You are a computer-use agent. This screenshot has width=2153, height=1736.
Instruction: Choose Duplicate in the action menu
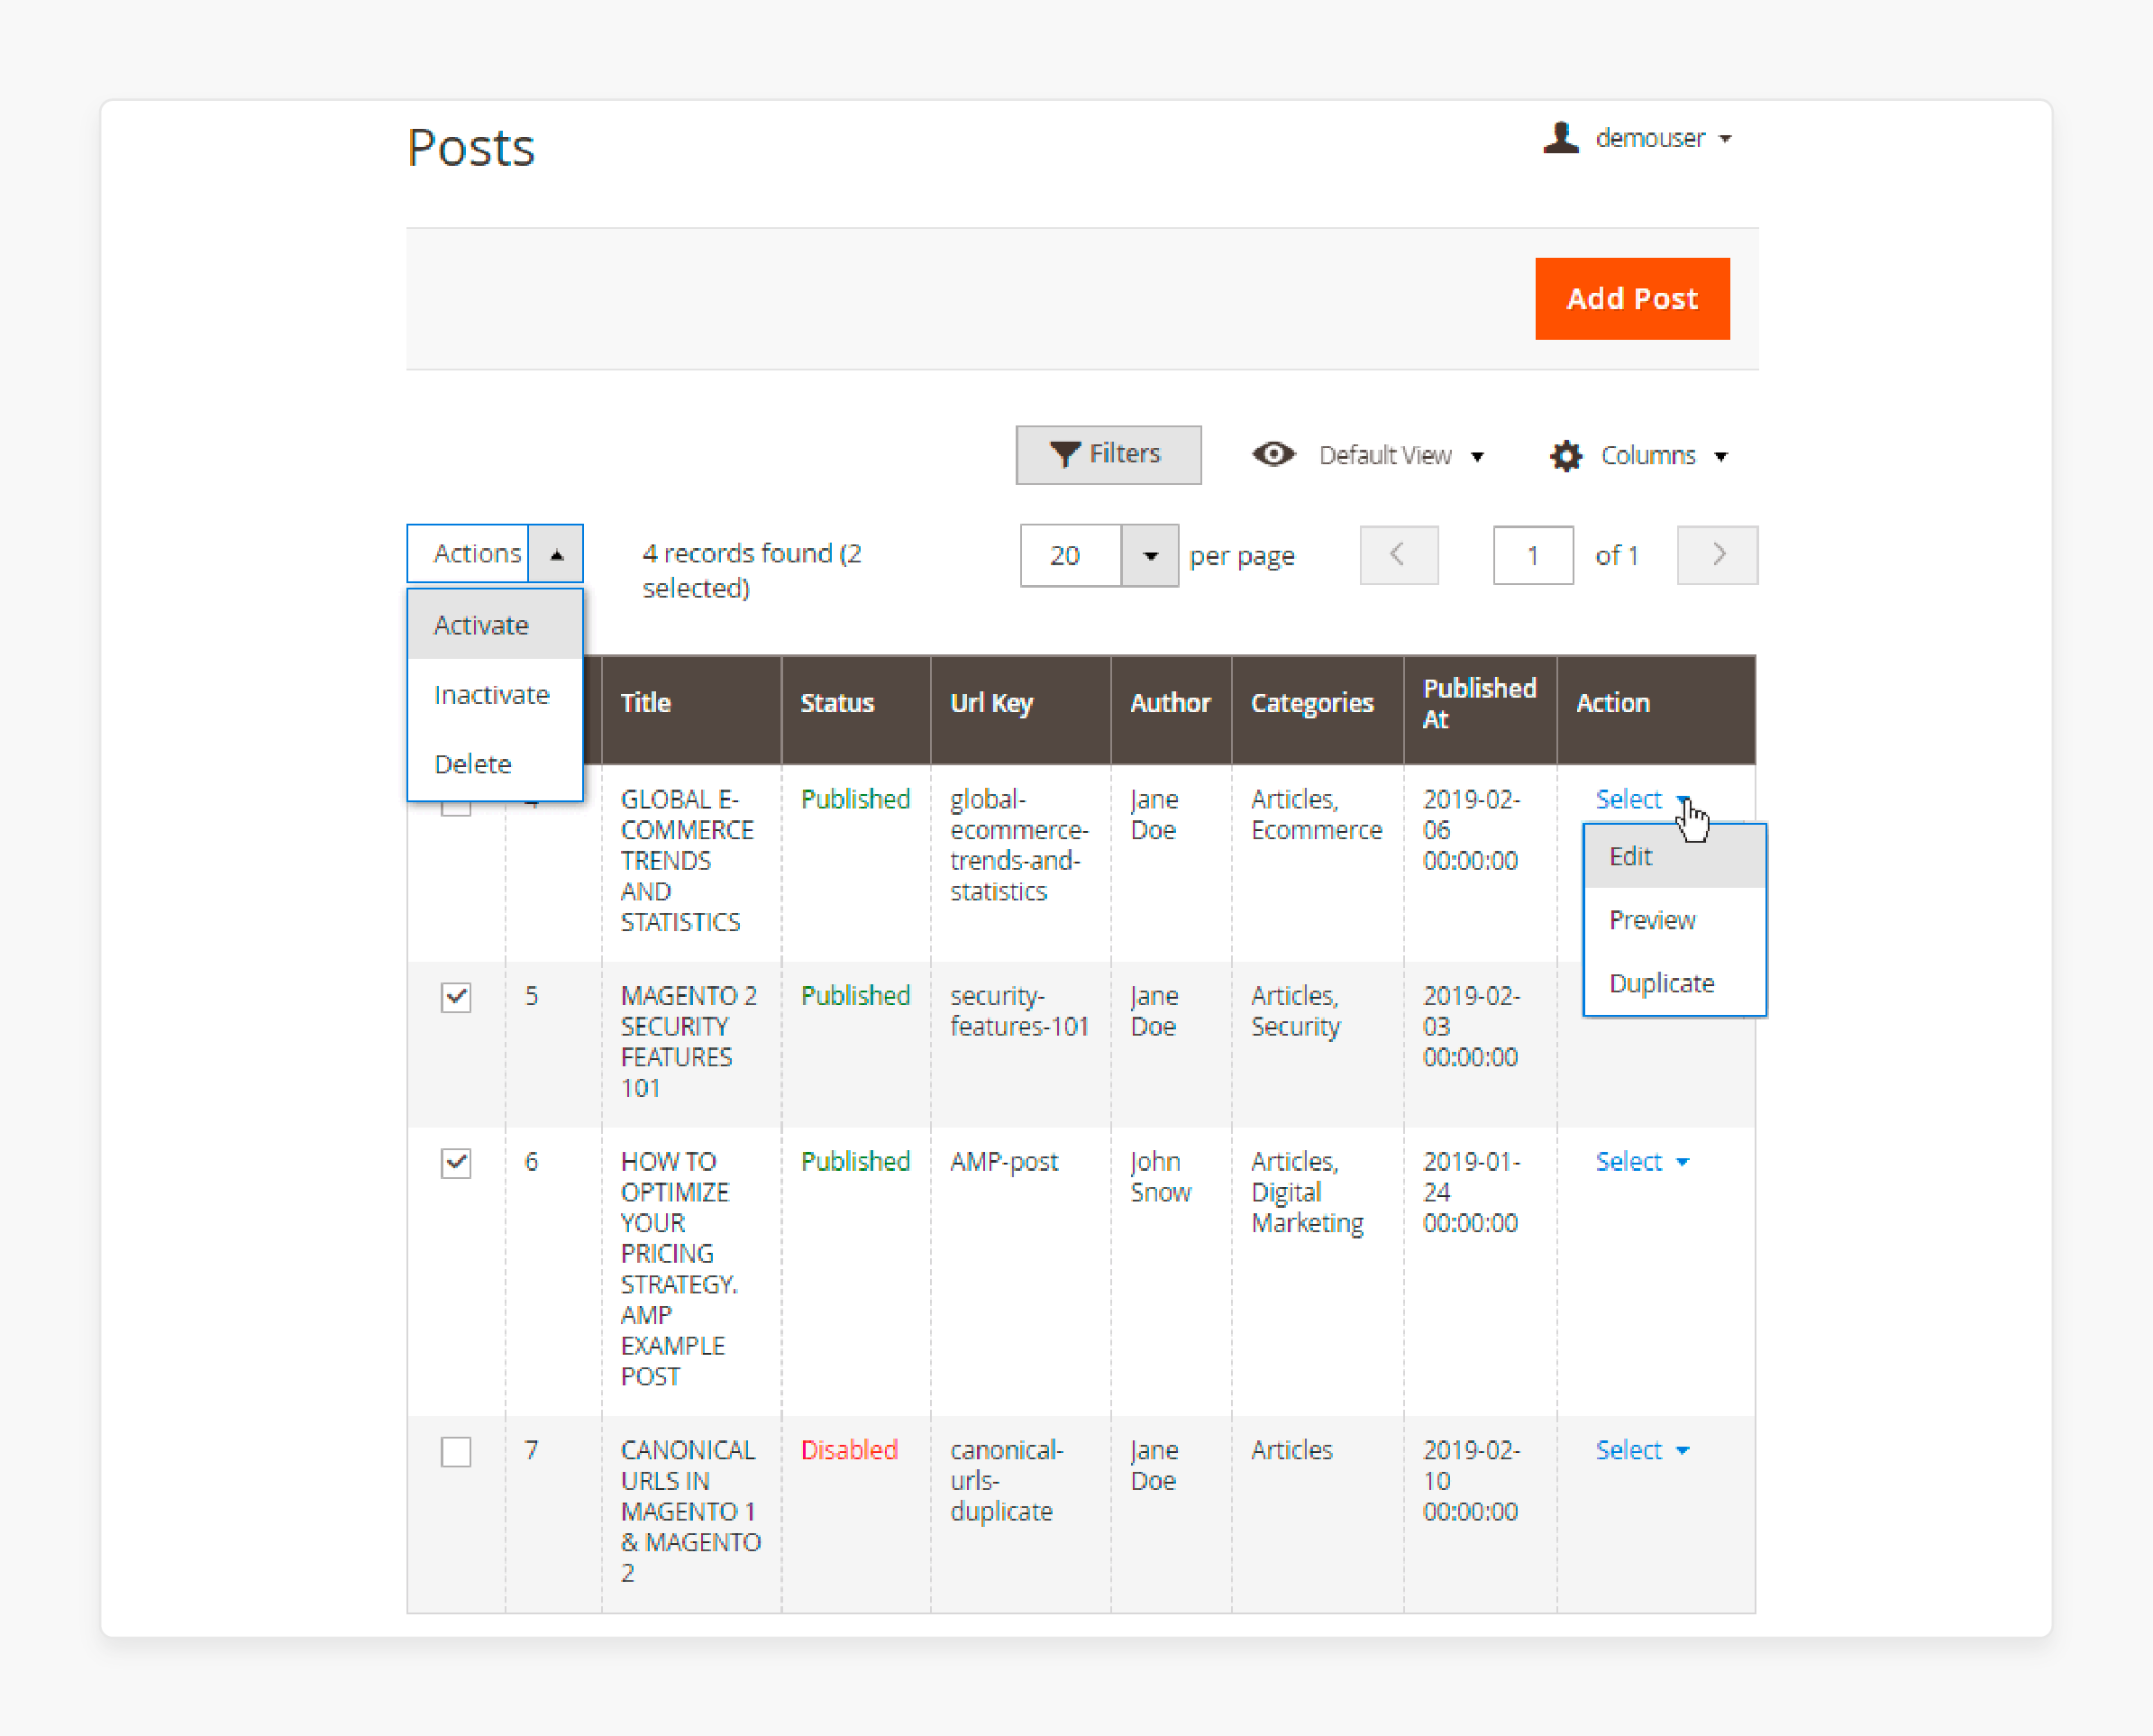[1675, 983]
